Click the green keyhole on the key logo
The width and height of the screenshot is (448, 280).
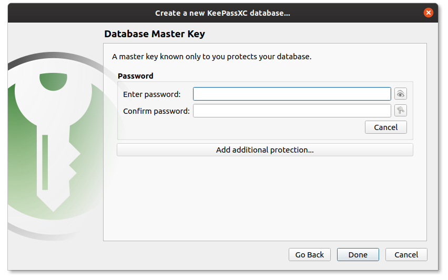(x=53, y=81)
